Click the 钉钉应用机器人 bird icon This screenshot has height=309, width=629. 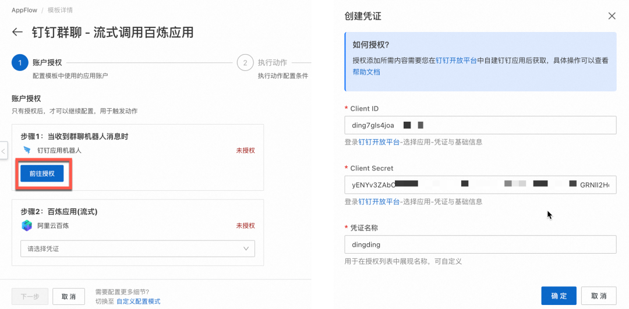click(x=27, y=150)
